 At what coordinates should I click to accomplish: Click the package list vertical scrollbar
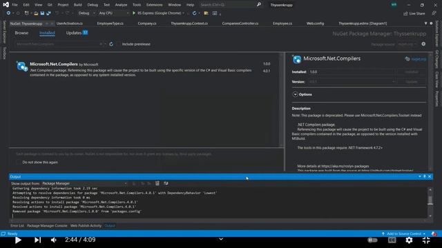pos(282,99)
